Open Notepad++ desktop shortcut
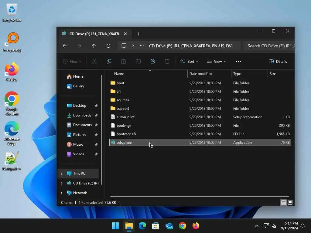This screenshot has width=311, height=233. (12, 161)
